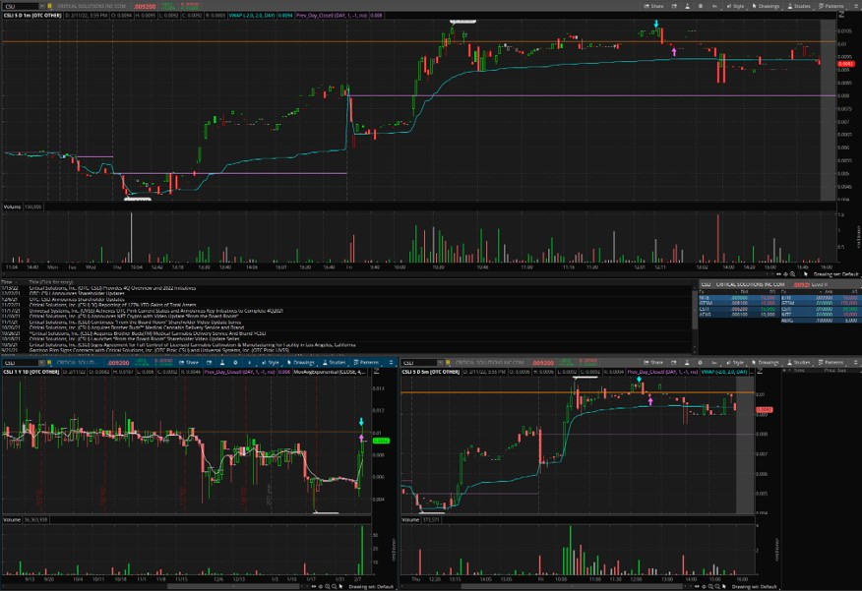Click link icon in bottom-right chart header

[448, 363]
